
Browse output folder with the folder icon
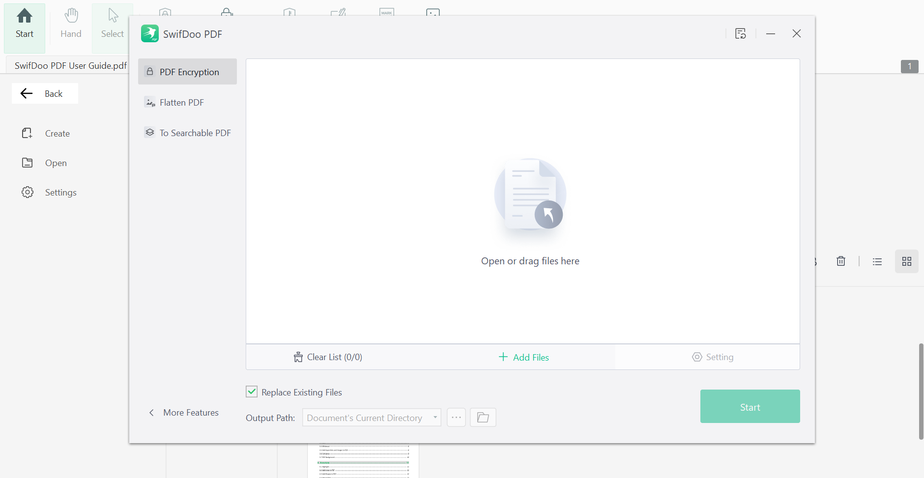(x=483, y=417)
